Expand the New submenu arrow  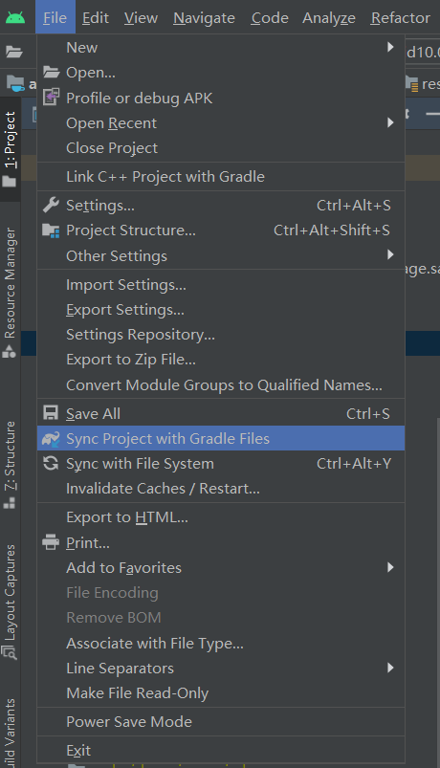tap(390, 47)
